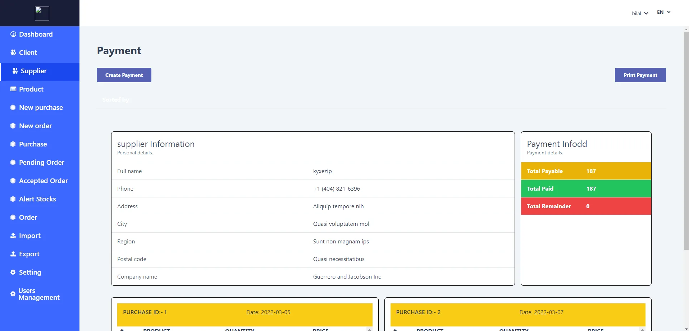
Task: Click the phone number +1 (404) 821-6396
Action: [337, 189]
